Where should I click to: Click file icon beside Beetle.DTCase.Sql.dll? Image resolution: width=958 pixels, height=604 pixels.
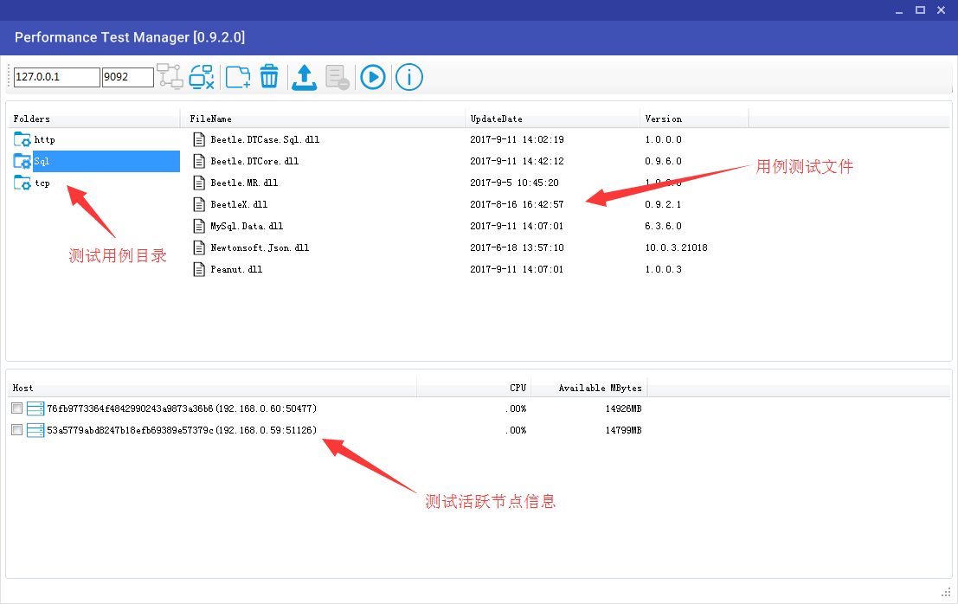[198, 140]
